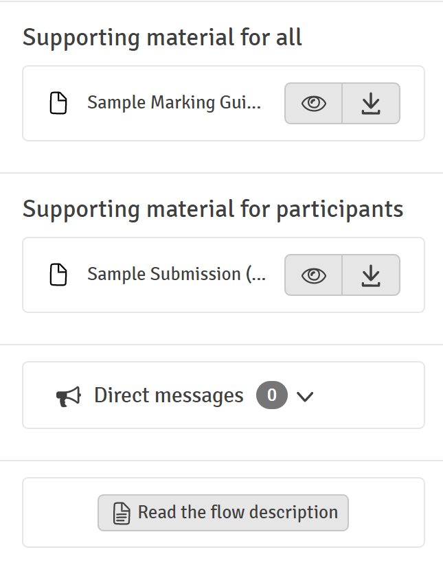Preview the Sample Marking Guide file
Viewport: 443px width, 578px height.
[313, 103]
